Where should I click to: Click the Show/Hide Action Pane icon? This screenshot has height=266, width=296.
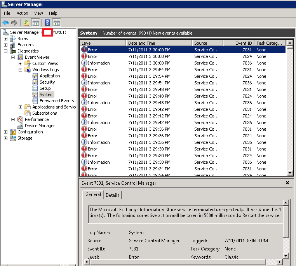(x=57, y=23)
